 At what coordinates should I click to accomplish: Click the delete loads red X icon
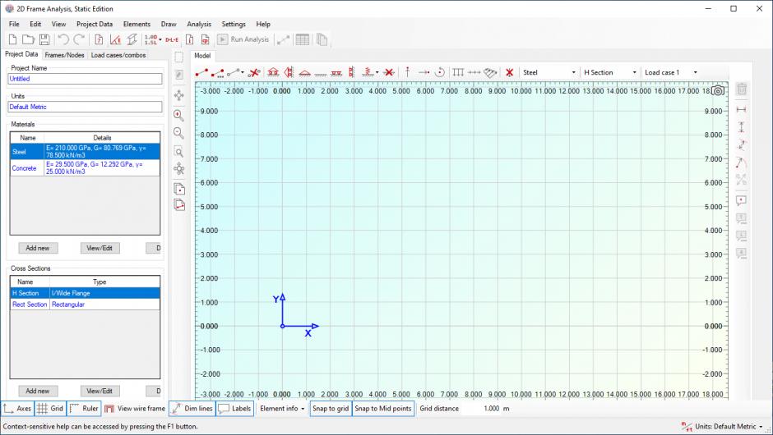(x=509, y=72)
